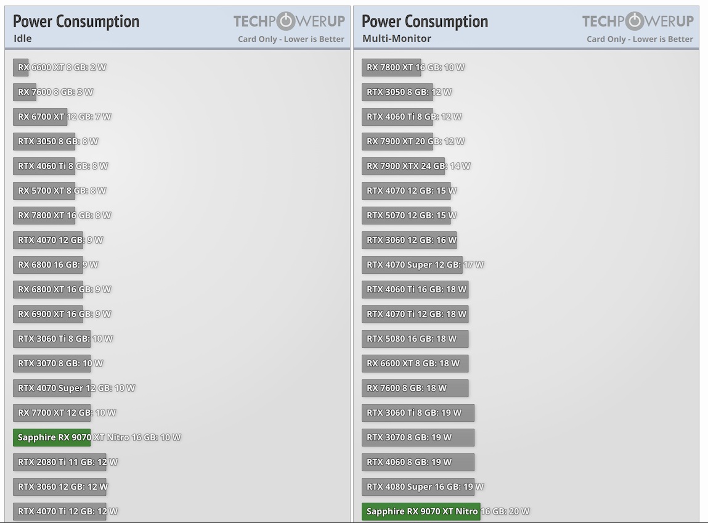Select RX 6600 XT 8 GB: 18 W bar
The image size is (708, 523).
(x=415, y=363)
